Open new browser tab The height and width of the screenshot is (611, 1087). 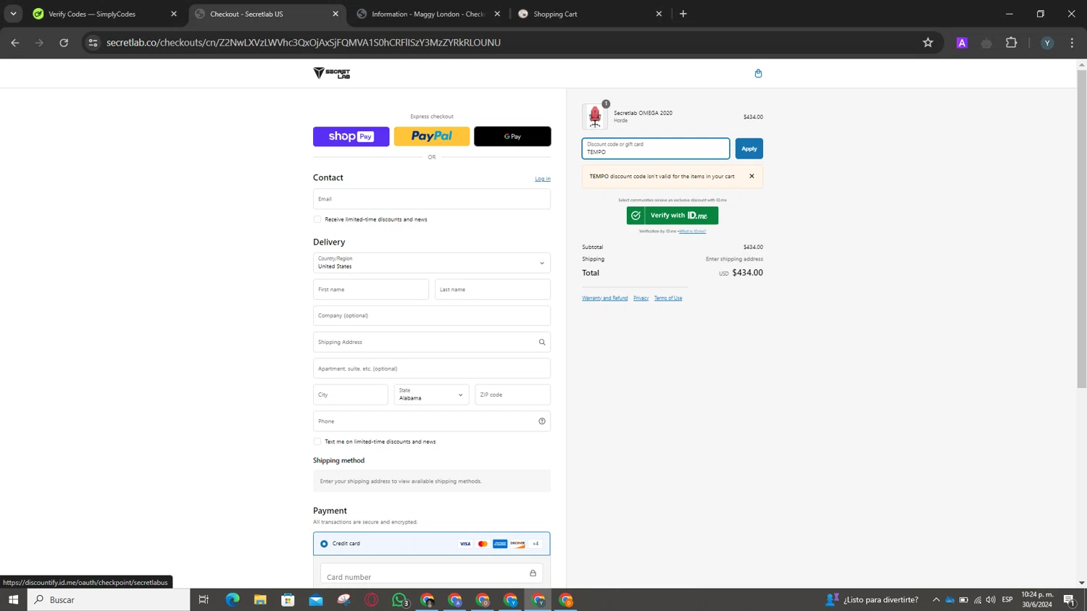(683, 14)
